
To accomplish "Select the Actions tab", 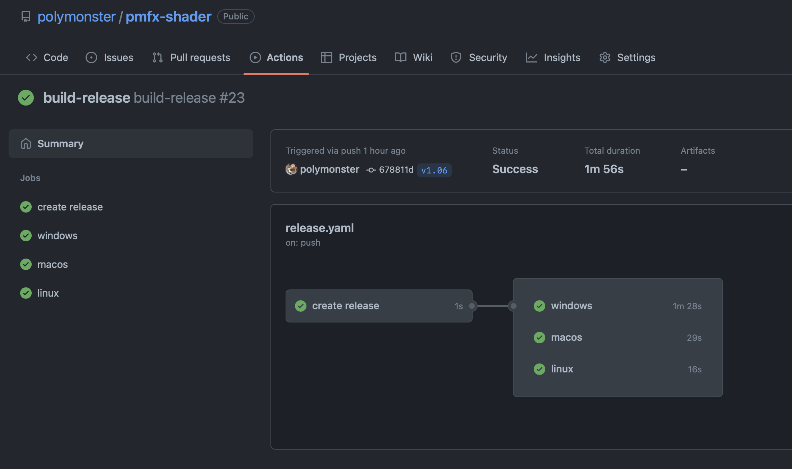I will tap(276, 57).
